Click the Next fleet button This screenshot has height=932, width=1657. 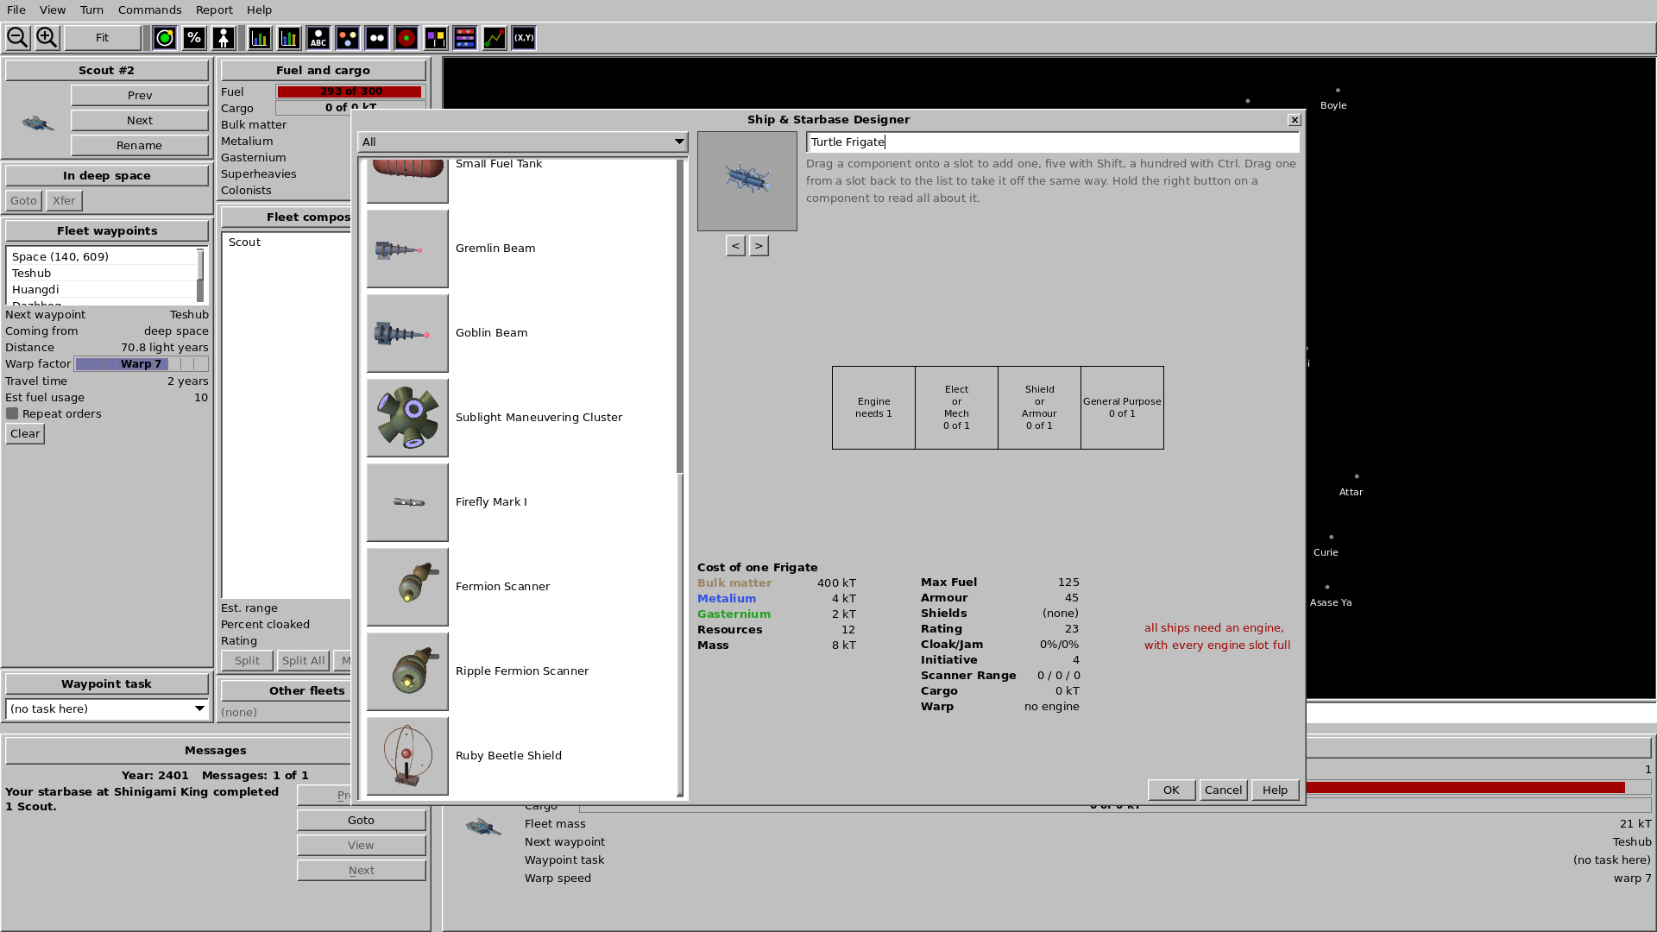click(x=140, y=120)
